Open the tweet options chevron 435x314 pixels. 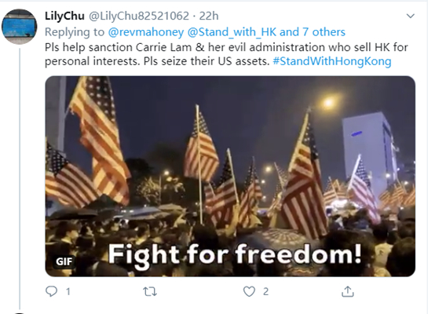point(411,16)
